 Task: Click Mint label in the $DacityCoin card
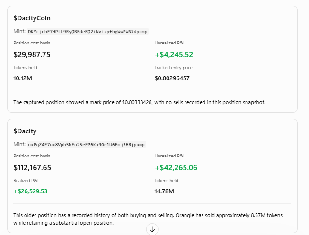pos(19,31)
